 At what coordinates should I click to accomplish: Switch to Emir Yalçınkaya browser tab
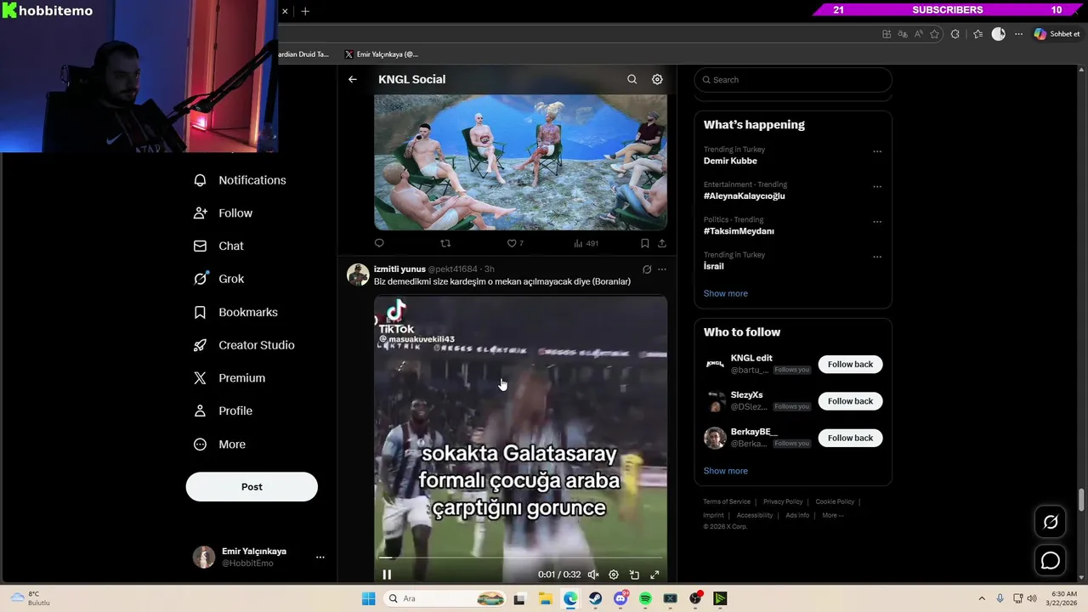point(381,54)
